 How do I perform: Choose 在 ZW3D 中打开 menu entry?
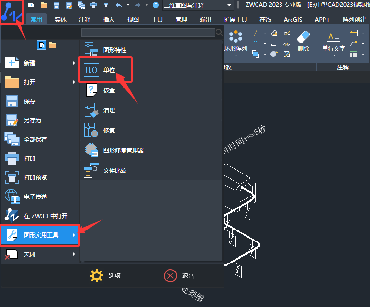[40, 216]
